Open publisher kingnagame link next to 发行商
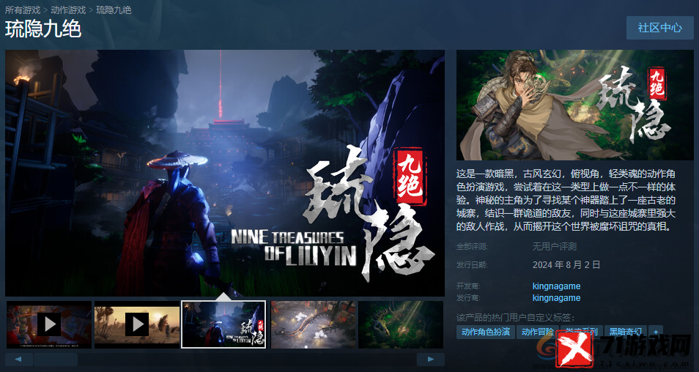 click(x=556, y=297)
